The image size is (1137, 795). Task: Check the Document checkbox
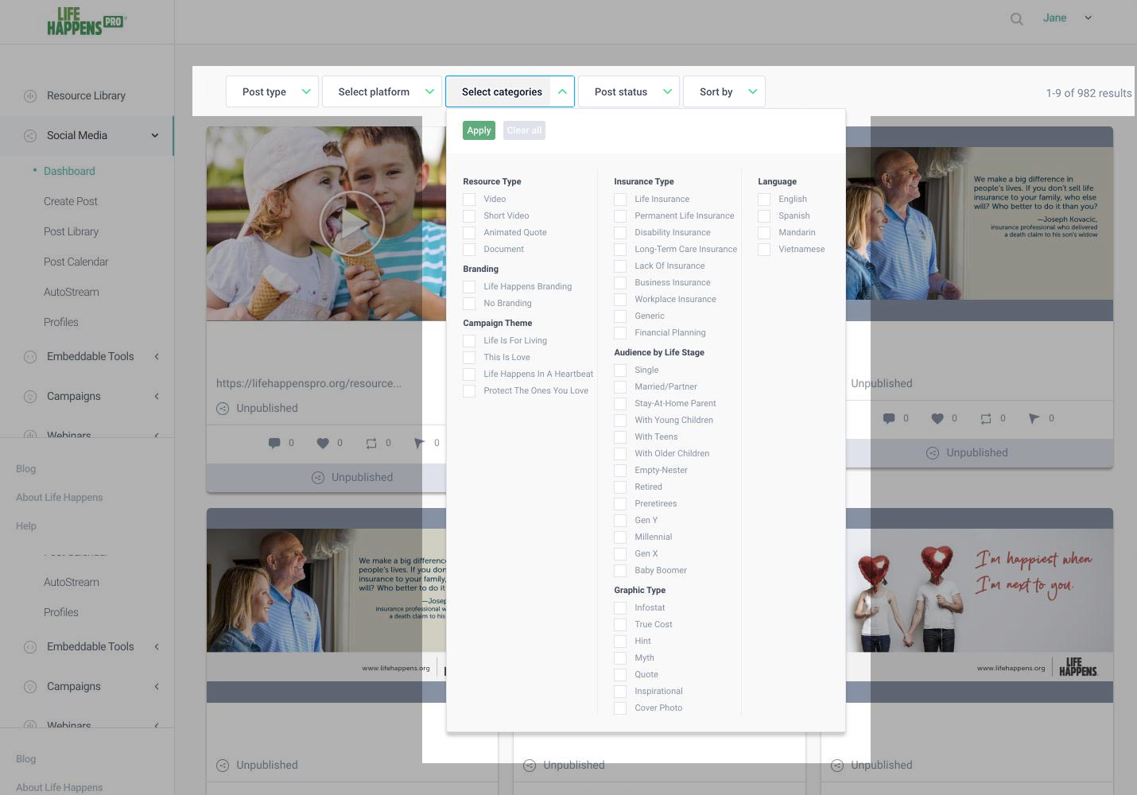tap(469, 250)
